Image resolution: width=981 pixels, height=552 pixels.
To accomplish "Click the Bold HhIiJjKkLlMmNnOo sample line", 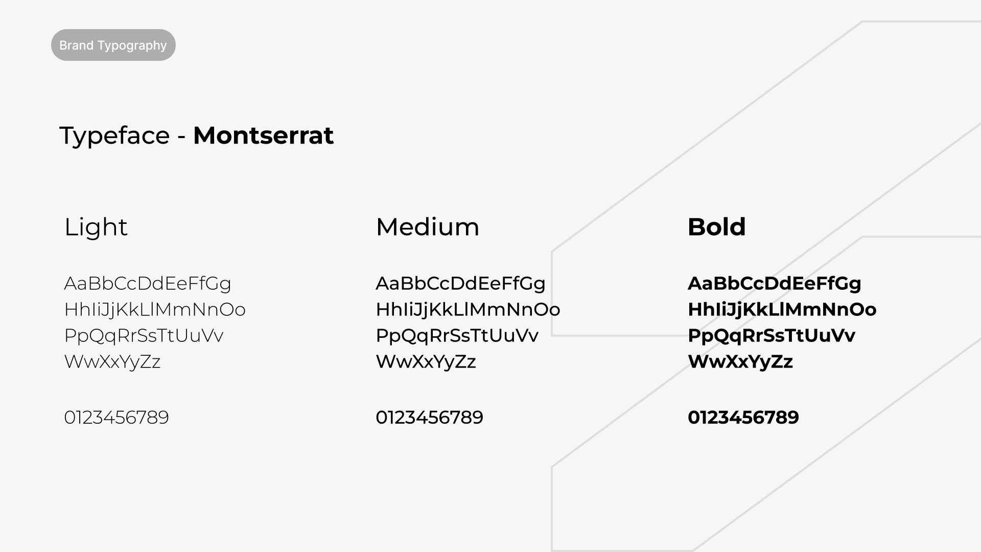I will pyautogui.click(x=782, y=310).
